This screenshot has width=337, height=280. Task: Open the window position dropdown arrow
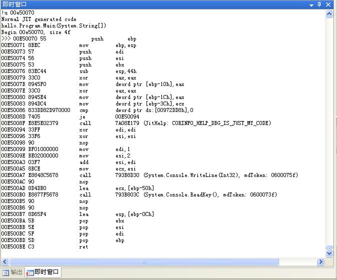coord(311,5)
